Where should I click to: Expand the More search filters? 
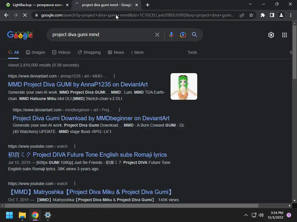137,53
